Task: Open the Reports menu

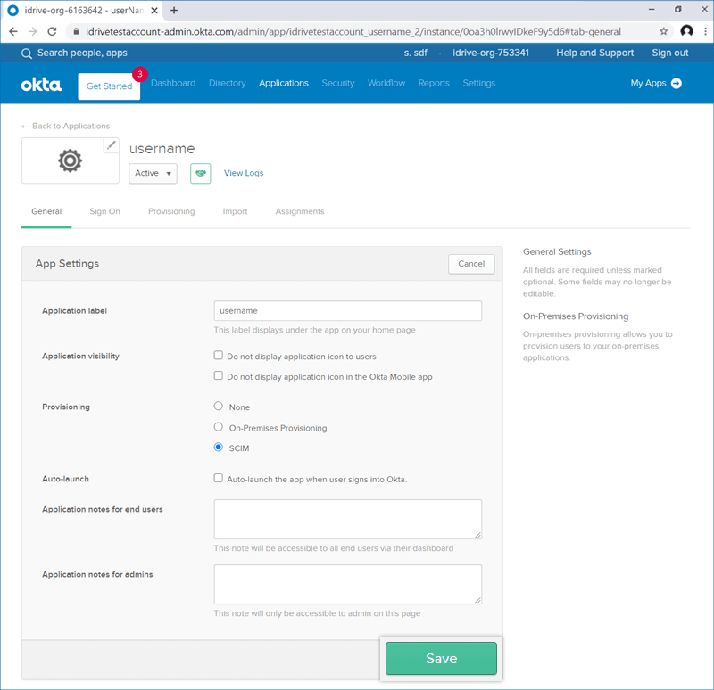Action: click(x=434, y=83)
